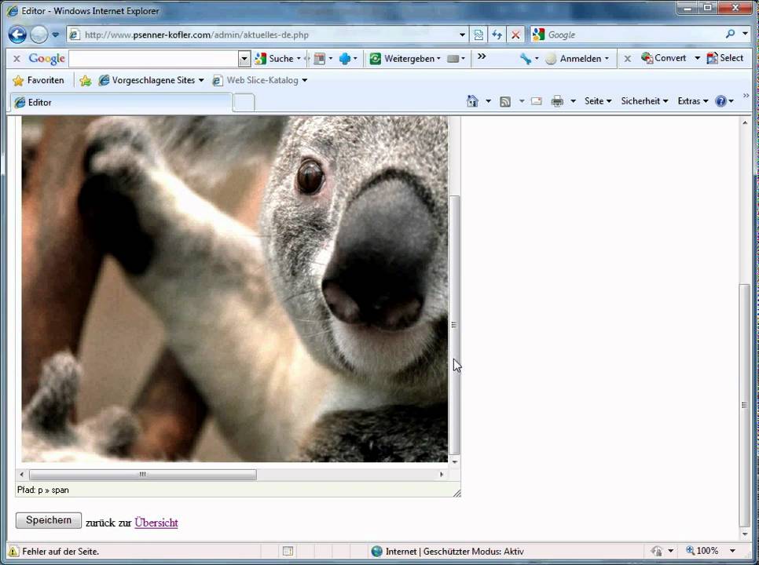Expand the Print options dropdown arrow

click(x=573, y=101)
